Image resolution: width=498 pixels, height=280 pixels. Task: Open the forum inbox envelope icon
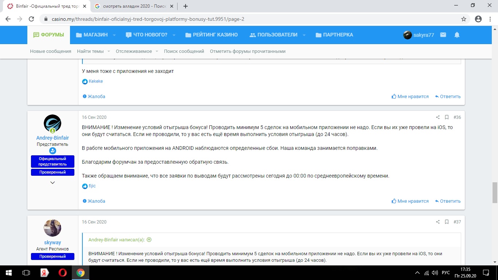(443, 35)
